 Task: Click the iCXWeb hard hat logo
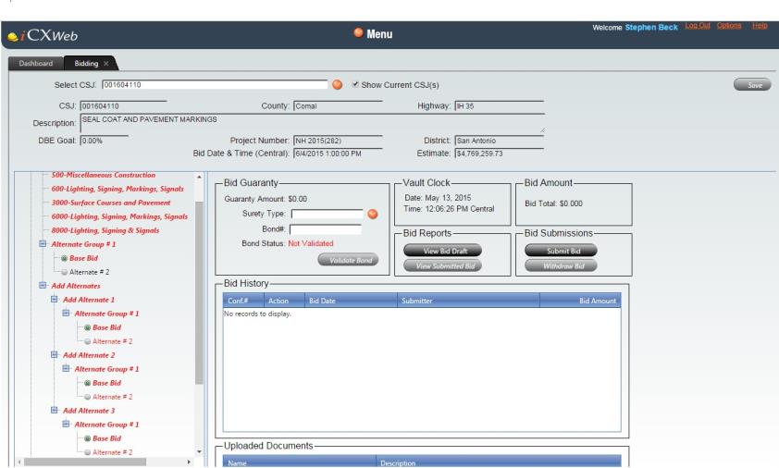[x=13, y=37]
